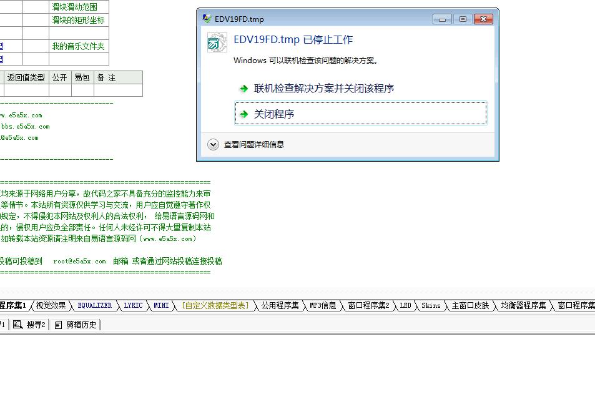The height and width of the screenshot is (407, 595).
Task: Select the 窗口程序集2 tab
Action: click(368, 305)
